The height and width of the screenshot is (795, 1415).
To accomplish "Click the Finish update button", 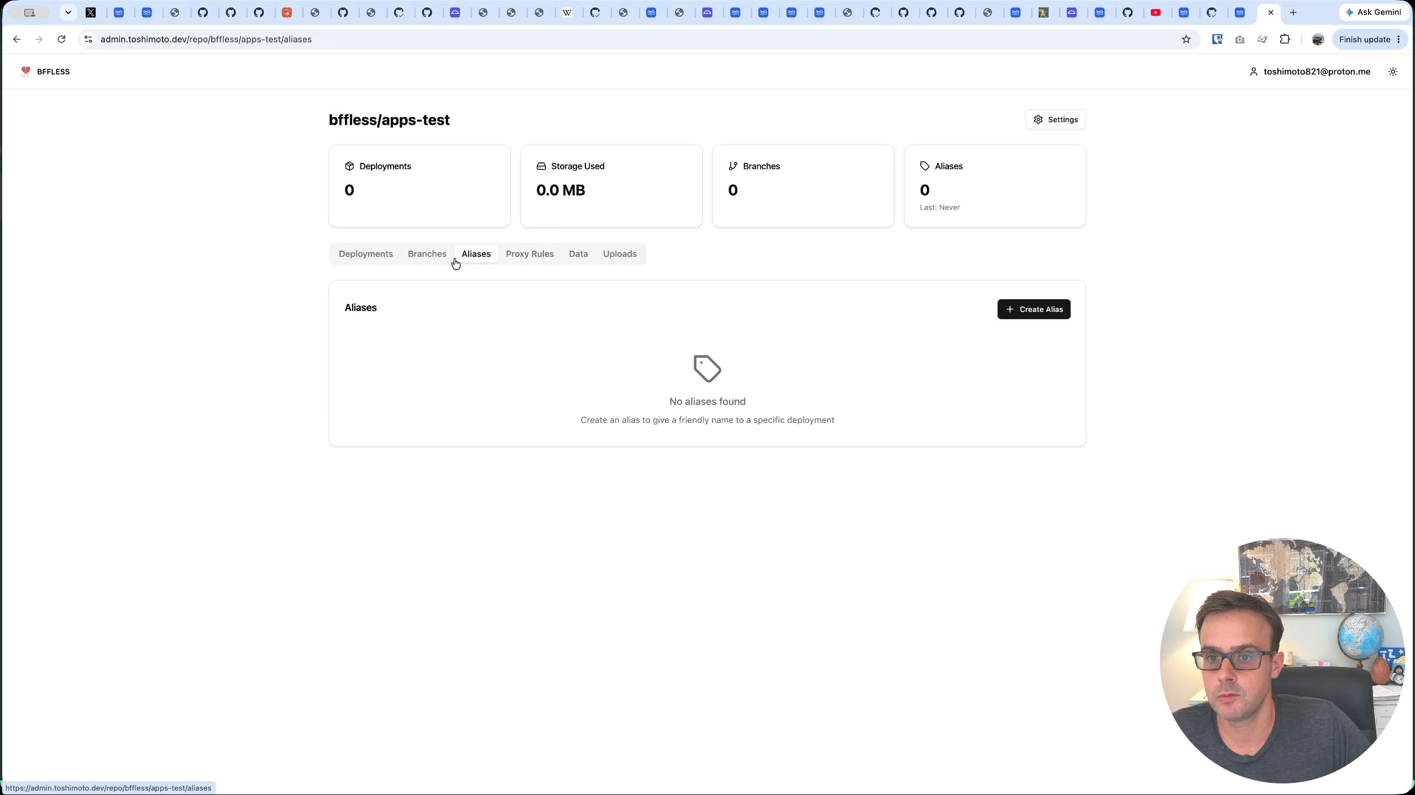I will click(x=1364, y=39).
